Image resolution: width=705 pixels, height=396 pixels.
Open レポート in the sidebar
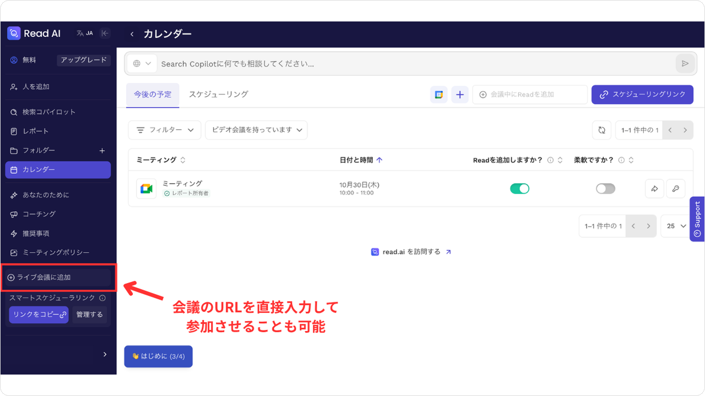click(x=58, y=131)
